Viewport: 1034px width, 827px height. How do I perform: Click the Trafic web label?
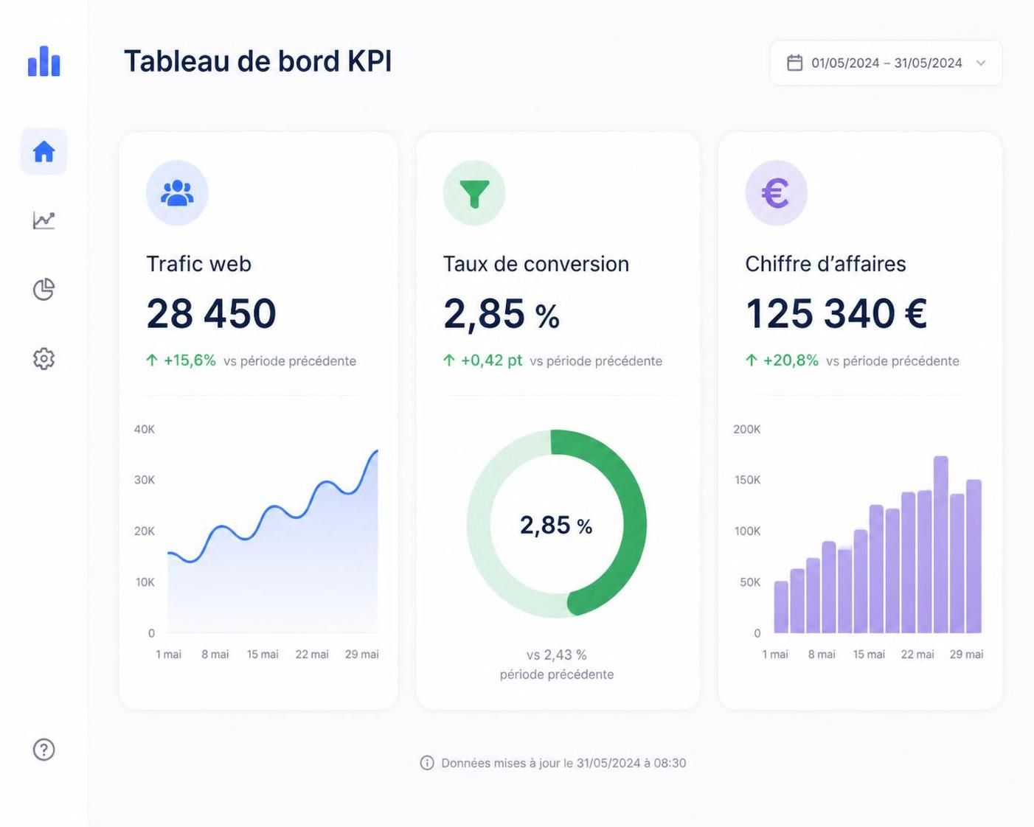[x=198, y=263]
